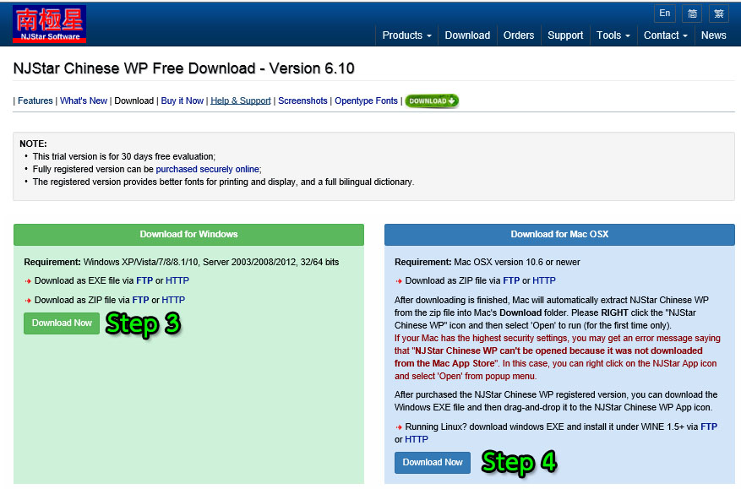
Task: Open the Help & Support link
Action: pyautogui.click(x=241, y=101)
